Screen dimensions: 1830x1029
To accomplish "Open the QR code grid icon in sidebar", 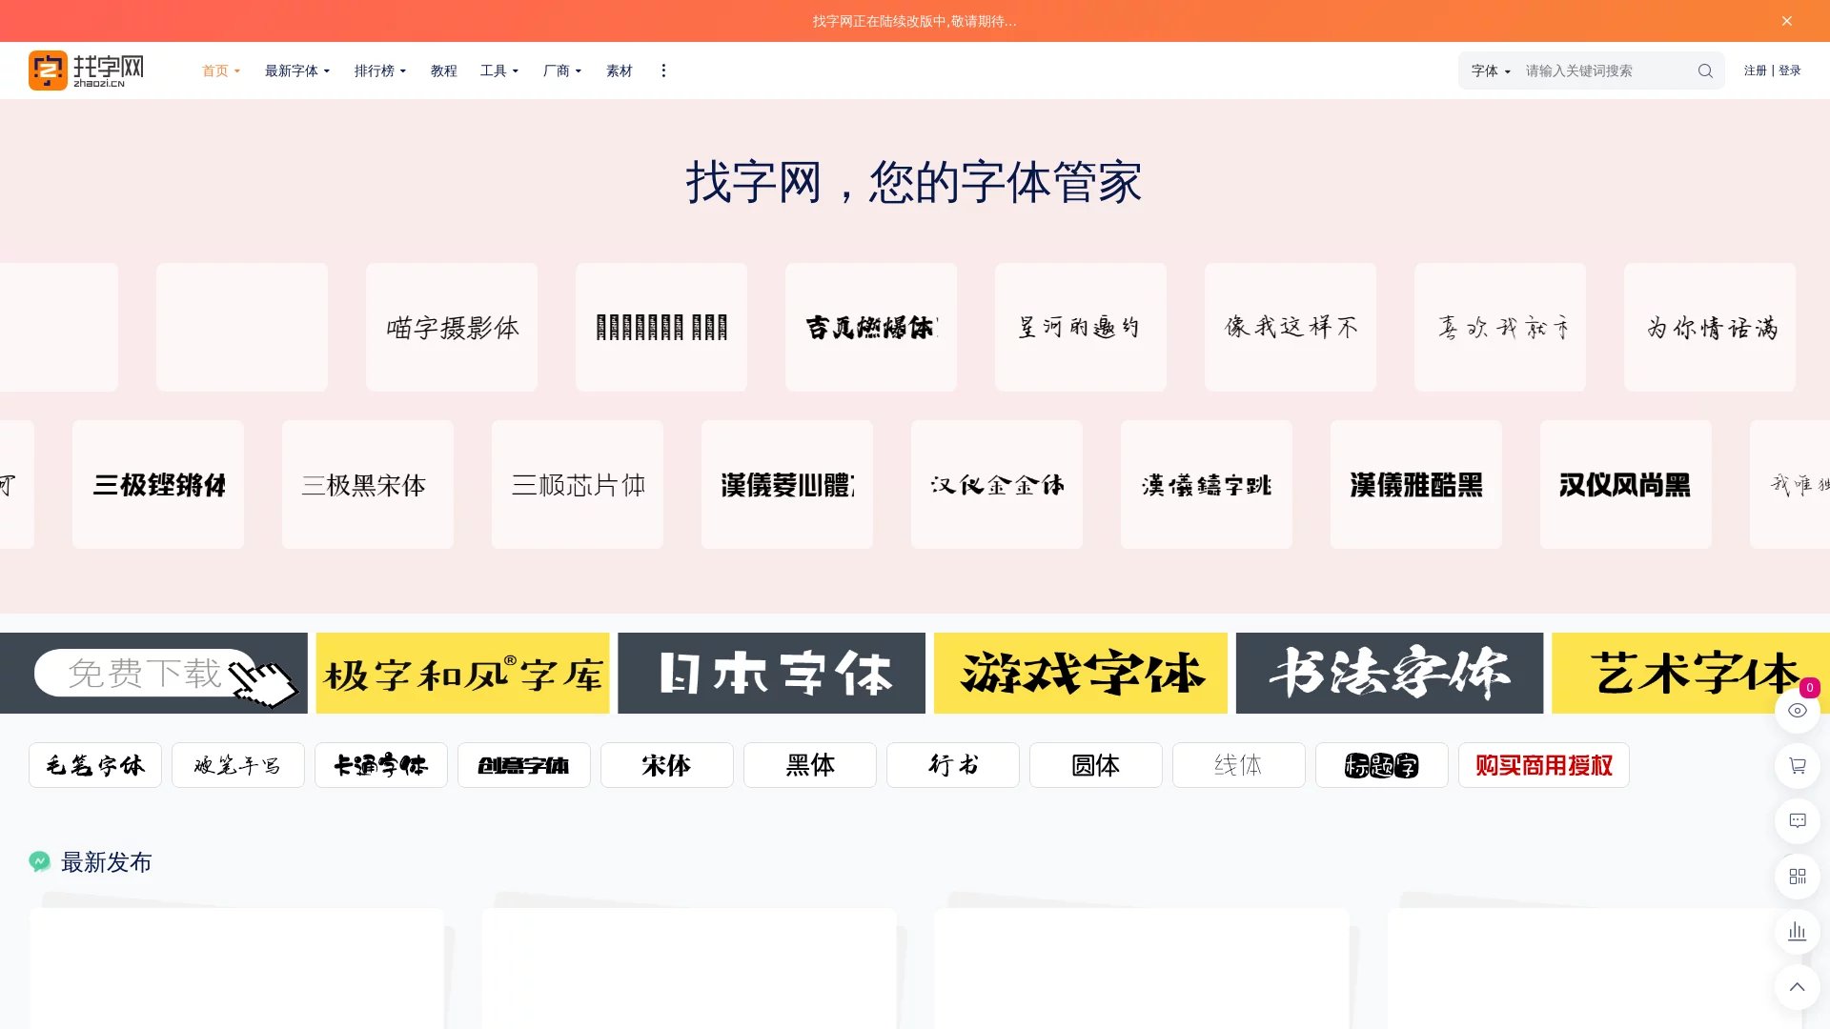I will pyautogui.click(x=1798, y=876).
